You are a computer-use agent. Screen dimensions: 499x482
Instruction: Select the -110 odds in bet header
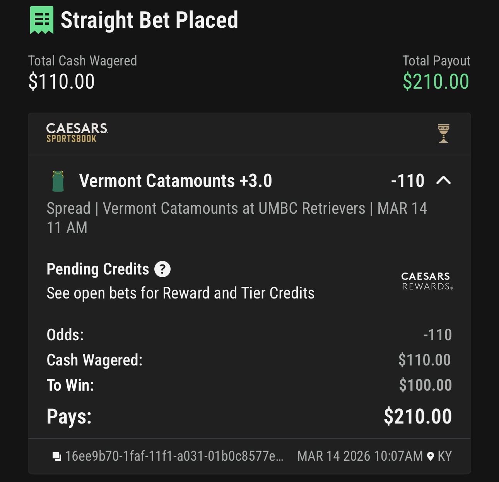pyautogui.click(x=408, y=181)
